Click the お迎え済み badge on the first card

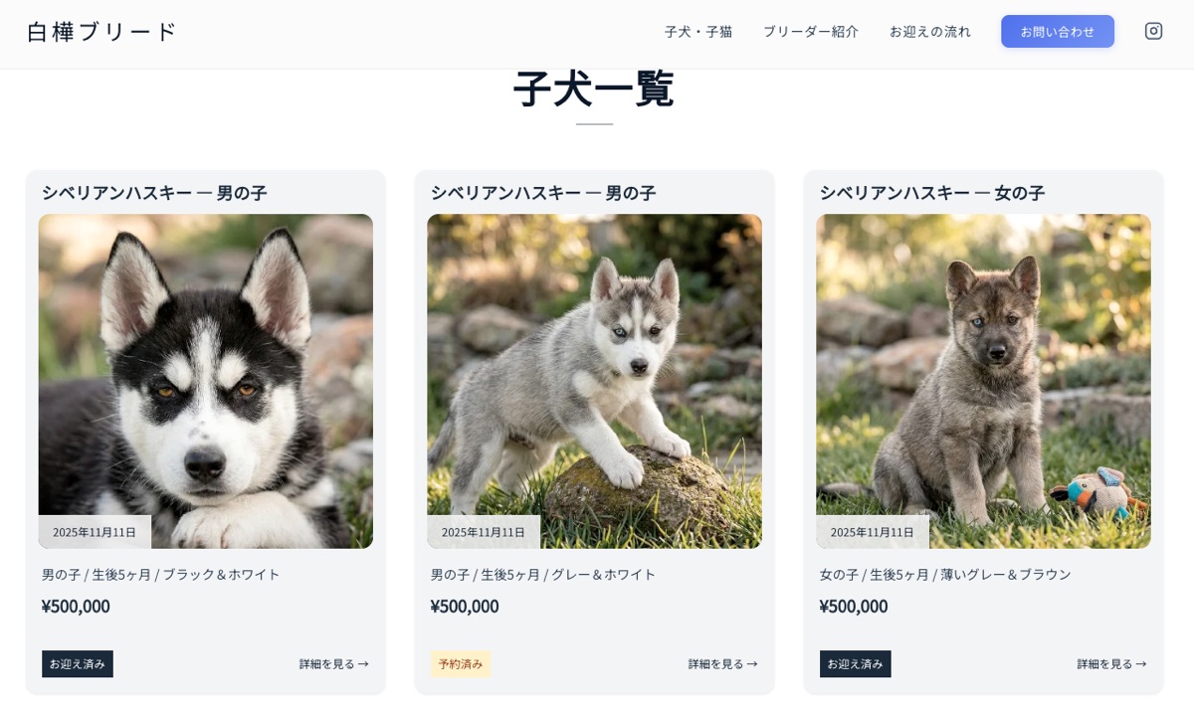click(77, 663)
